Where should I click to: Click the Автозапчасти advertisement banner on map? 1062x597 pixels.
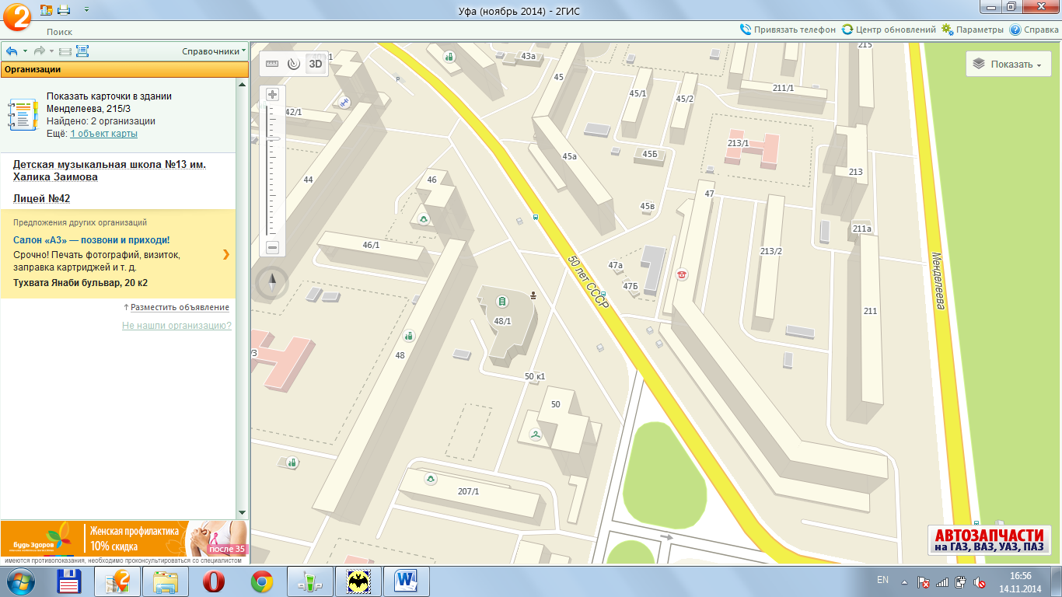pyautogui.click(x=988, y=540)
